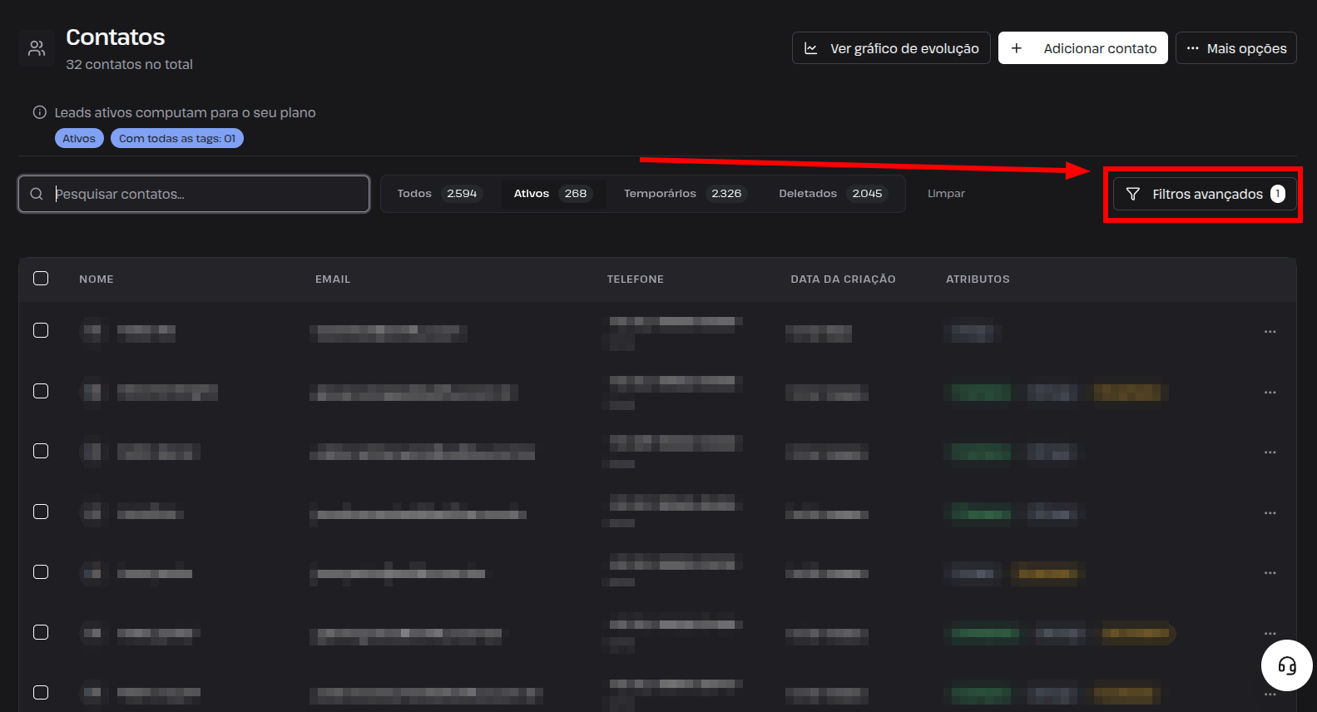Click the plus icon in Adicionar contato
Image resolution: width=1317 pixels, height=712 pixels.
click(x=1016, y=48)
